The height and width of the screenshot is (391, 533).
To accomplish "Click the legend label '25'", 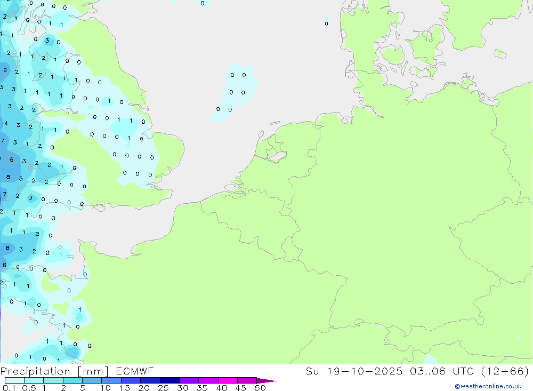I will pos(164,388).
